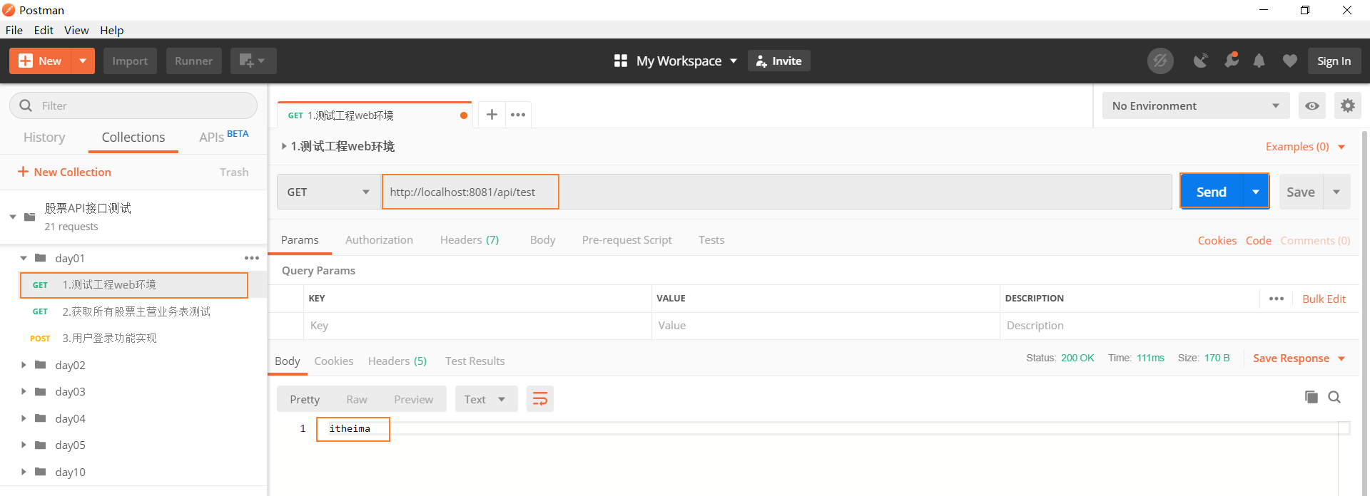Switch to the APIs BETA tab
This screenshot has height=496, width=1370.
point(223,136)
